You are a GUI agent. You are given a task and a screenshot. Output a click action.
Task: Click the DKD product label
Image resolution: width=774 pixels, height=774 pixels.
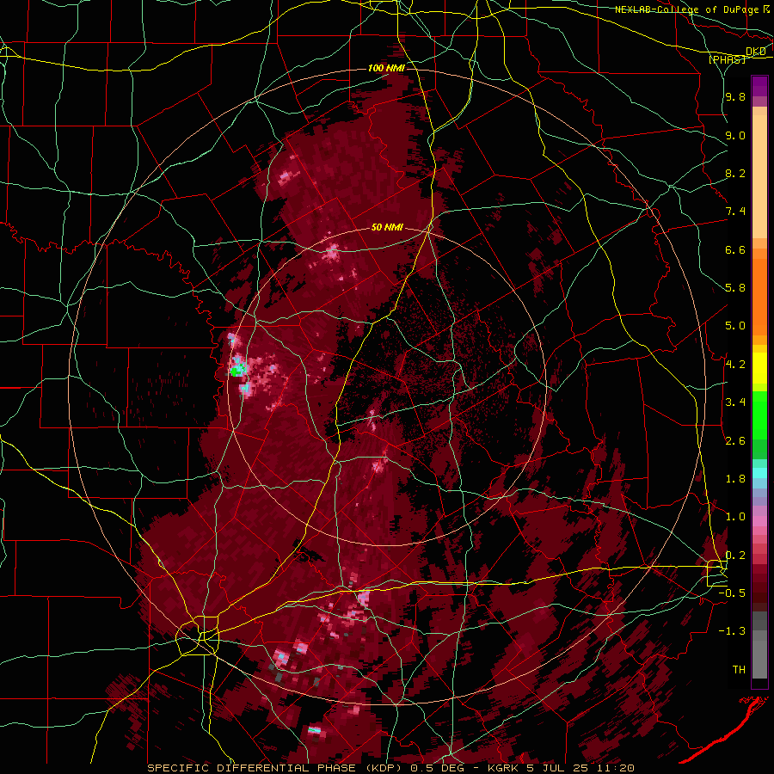(755, 52)
